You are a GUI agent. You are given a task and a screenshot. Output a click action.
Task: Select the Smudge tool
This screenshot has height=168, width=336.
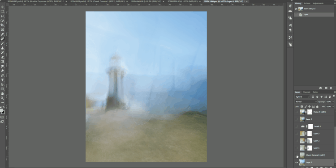coord(2,66)
